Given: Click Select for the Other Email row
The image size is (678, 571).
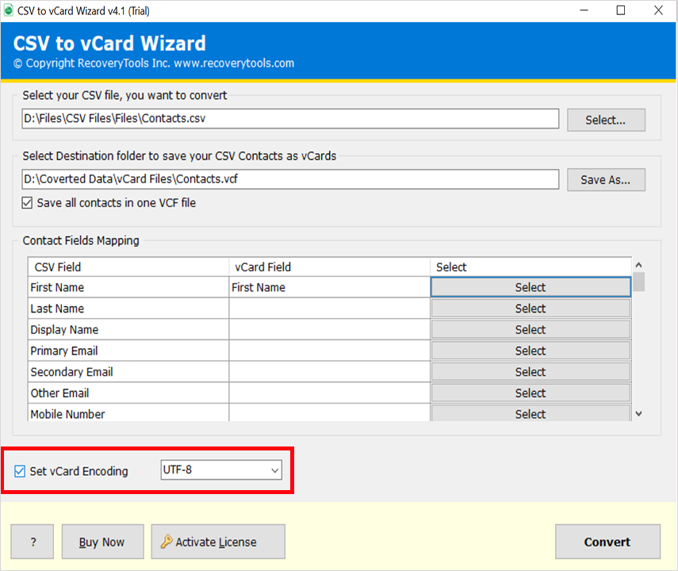Looking at the screenshot, I should (x=531, y=393).
